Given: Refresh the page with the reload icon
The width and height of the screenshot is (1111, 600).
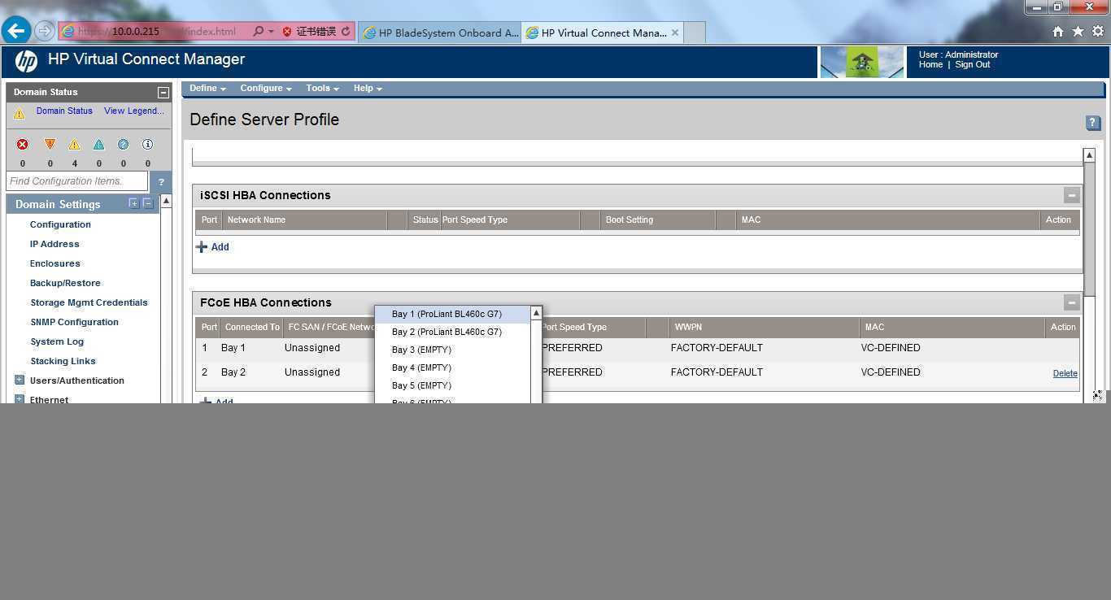Looking at the screenshot, I should [346, 32].
